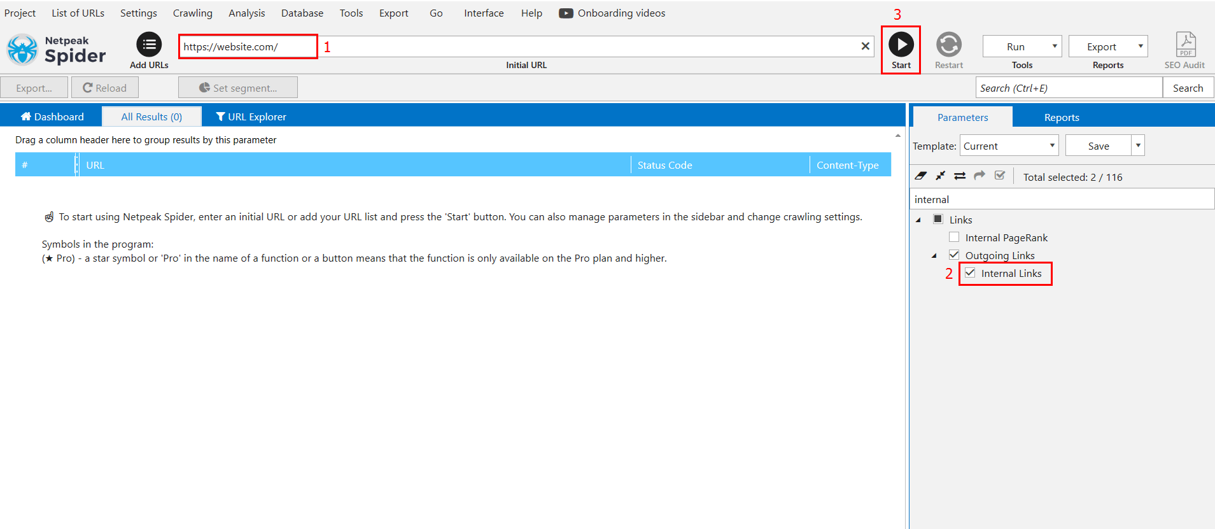Open the Run tools dropdown
The height and width of the screenshot is (529, 1215).
coord(1022,46)
